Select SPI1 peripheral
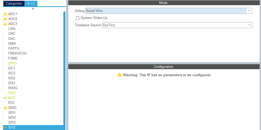The width and height of the screenshot is (261, 130). point(12,113)
